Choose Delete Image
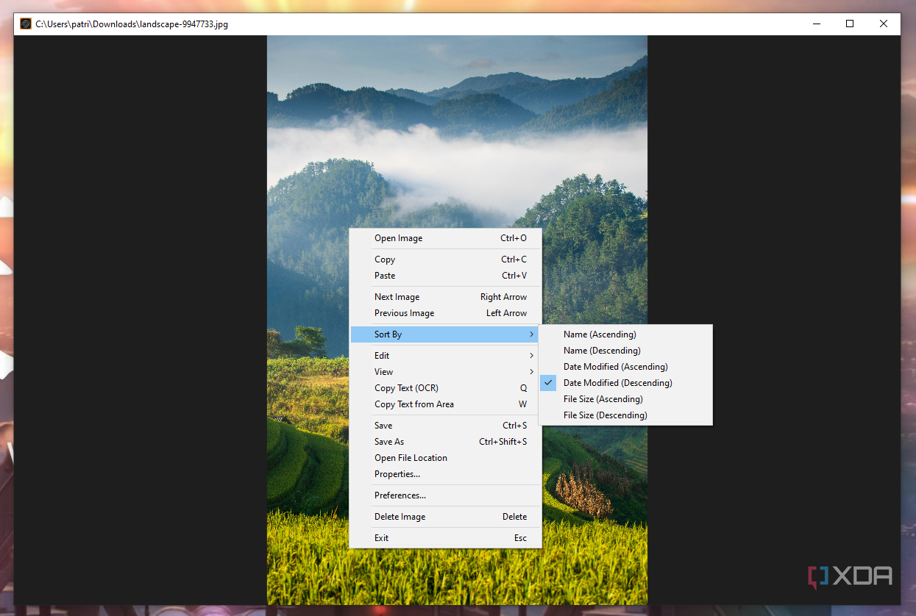This screenshot has width=916, height=616. point(445,517)
